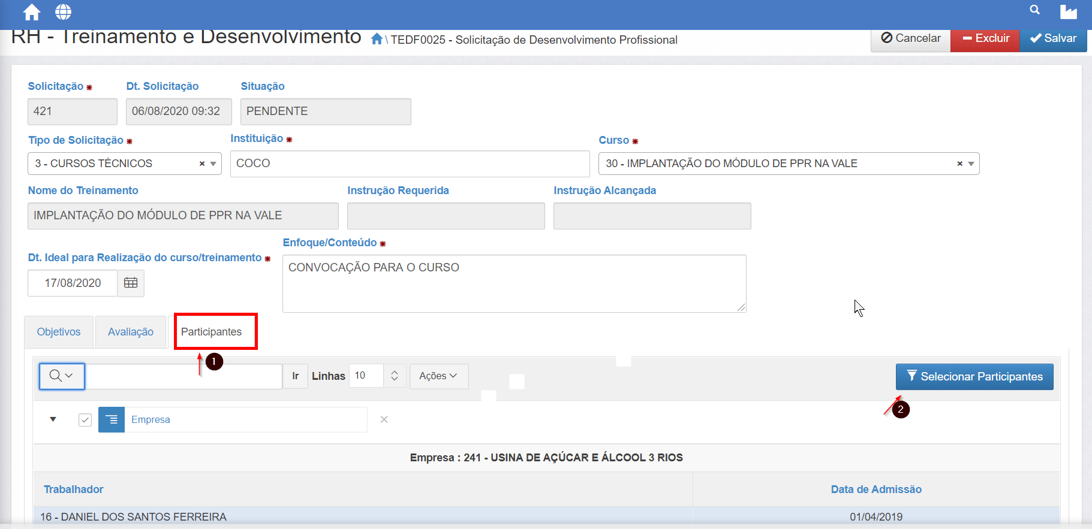Click admission date 01/04/2019 cell
Viewport: 1092px width, 529px height.
(876, 516)
